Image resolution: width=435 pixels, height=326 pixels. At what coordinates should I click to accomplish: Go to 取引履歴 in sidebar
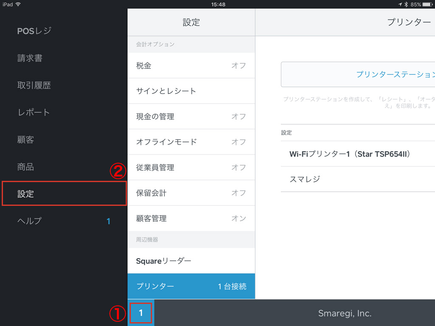tap(34, 85)
